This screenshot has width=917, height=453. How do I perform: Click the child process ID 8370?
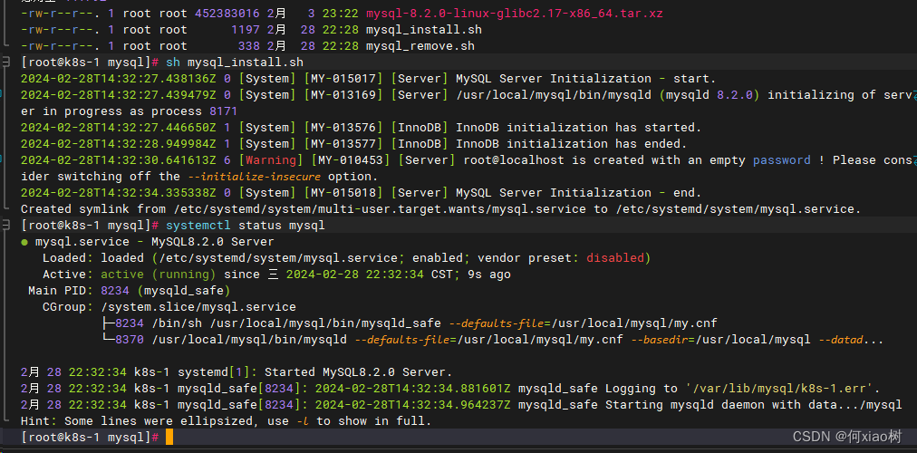pyautogui.click(x=130, y=340)
